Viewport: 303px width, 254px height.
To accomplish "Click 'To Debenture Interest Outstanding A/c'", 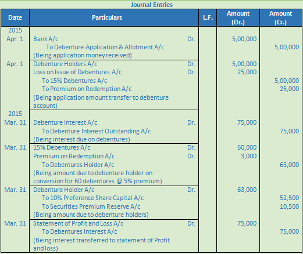I will (x=96, y=131).
